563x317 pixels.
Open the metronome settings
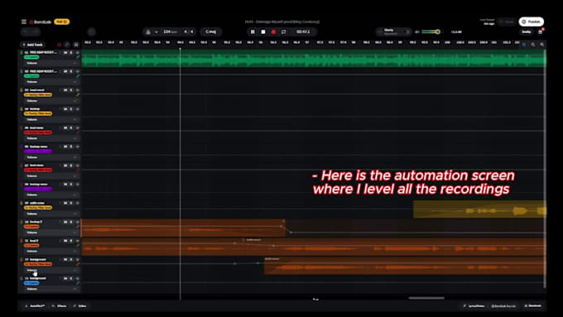148,32
